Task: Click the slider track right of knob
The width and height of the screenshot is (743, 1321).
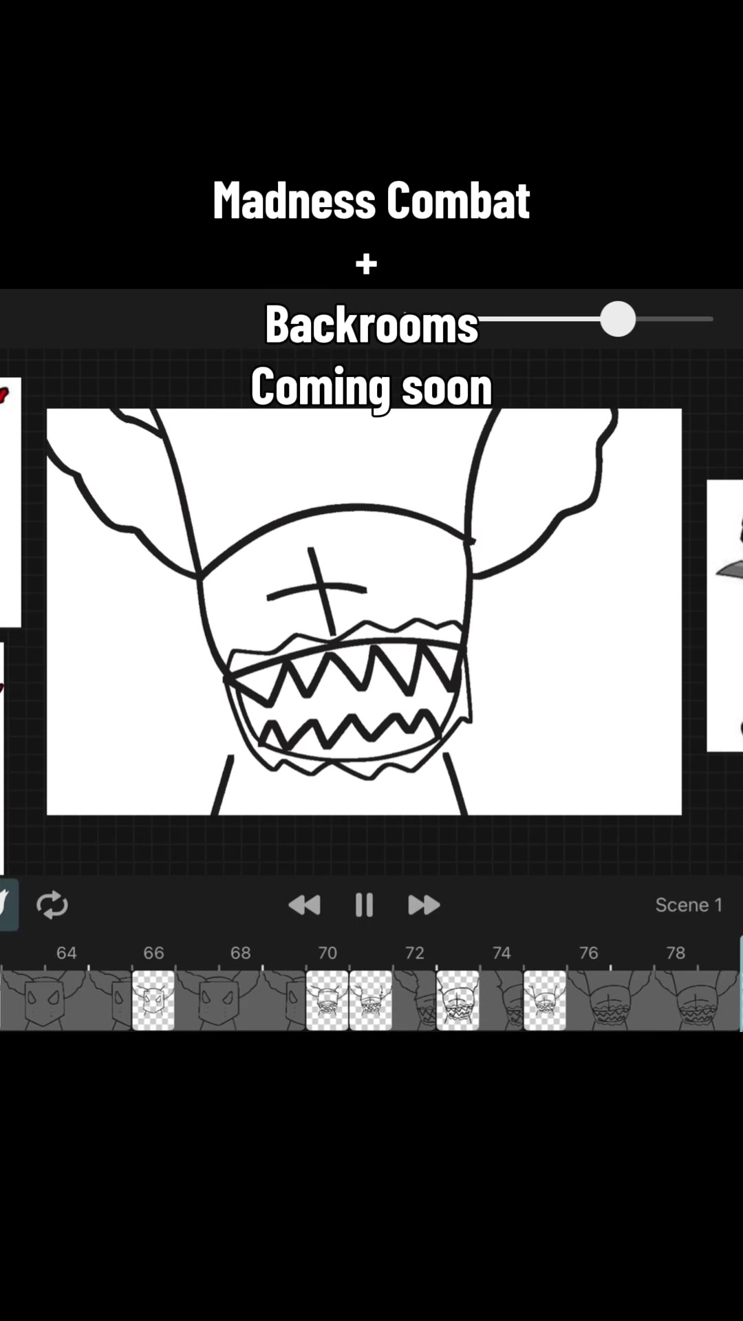Action: point(674,319)
